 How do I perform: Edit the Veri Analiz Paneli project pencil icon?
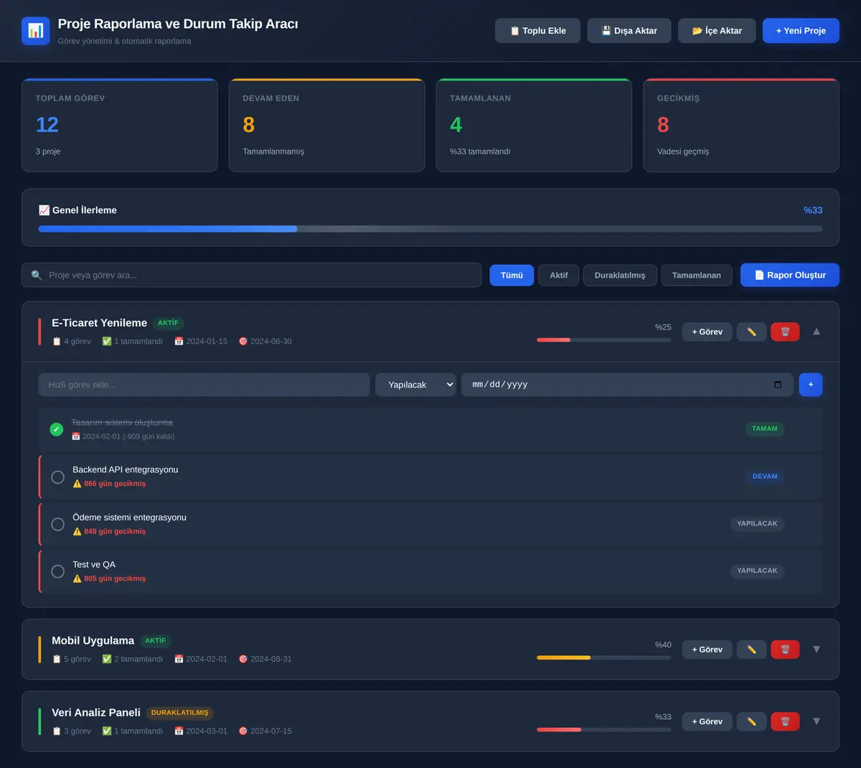(x=751, y=721)
